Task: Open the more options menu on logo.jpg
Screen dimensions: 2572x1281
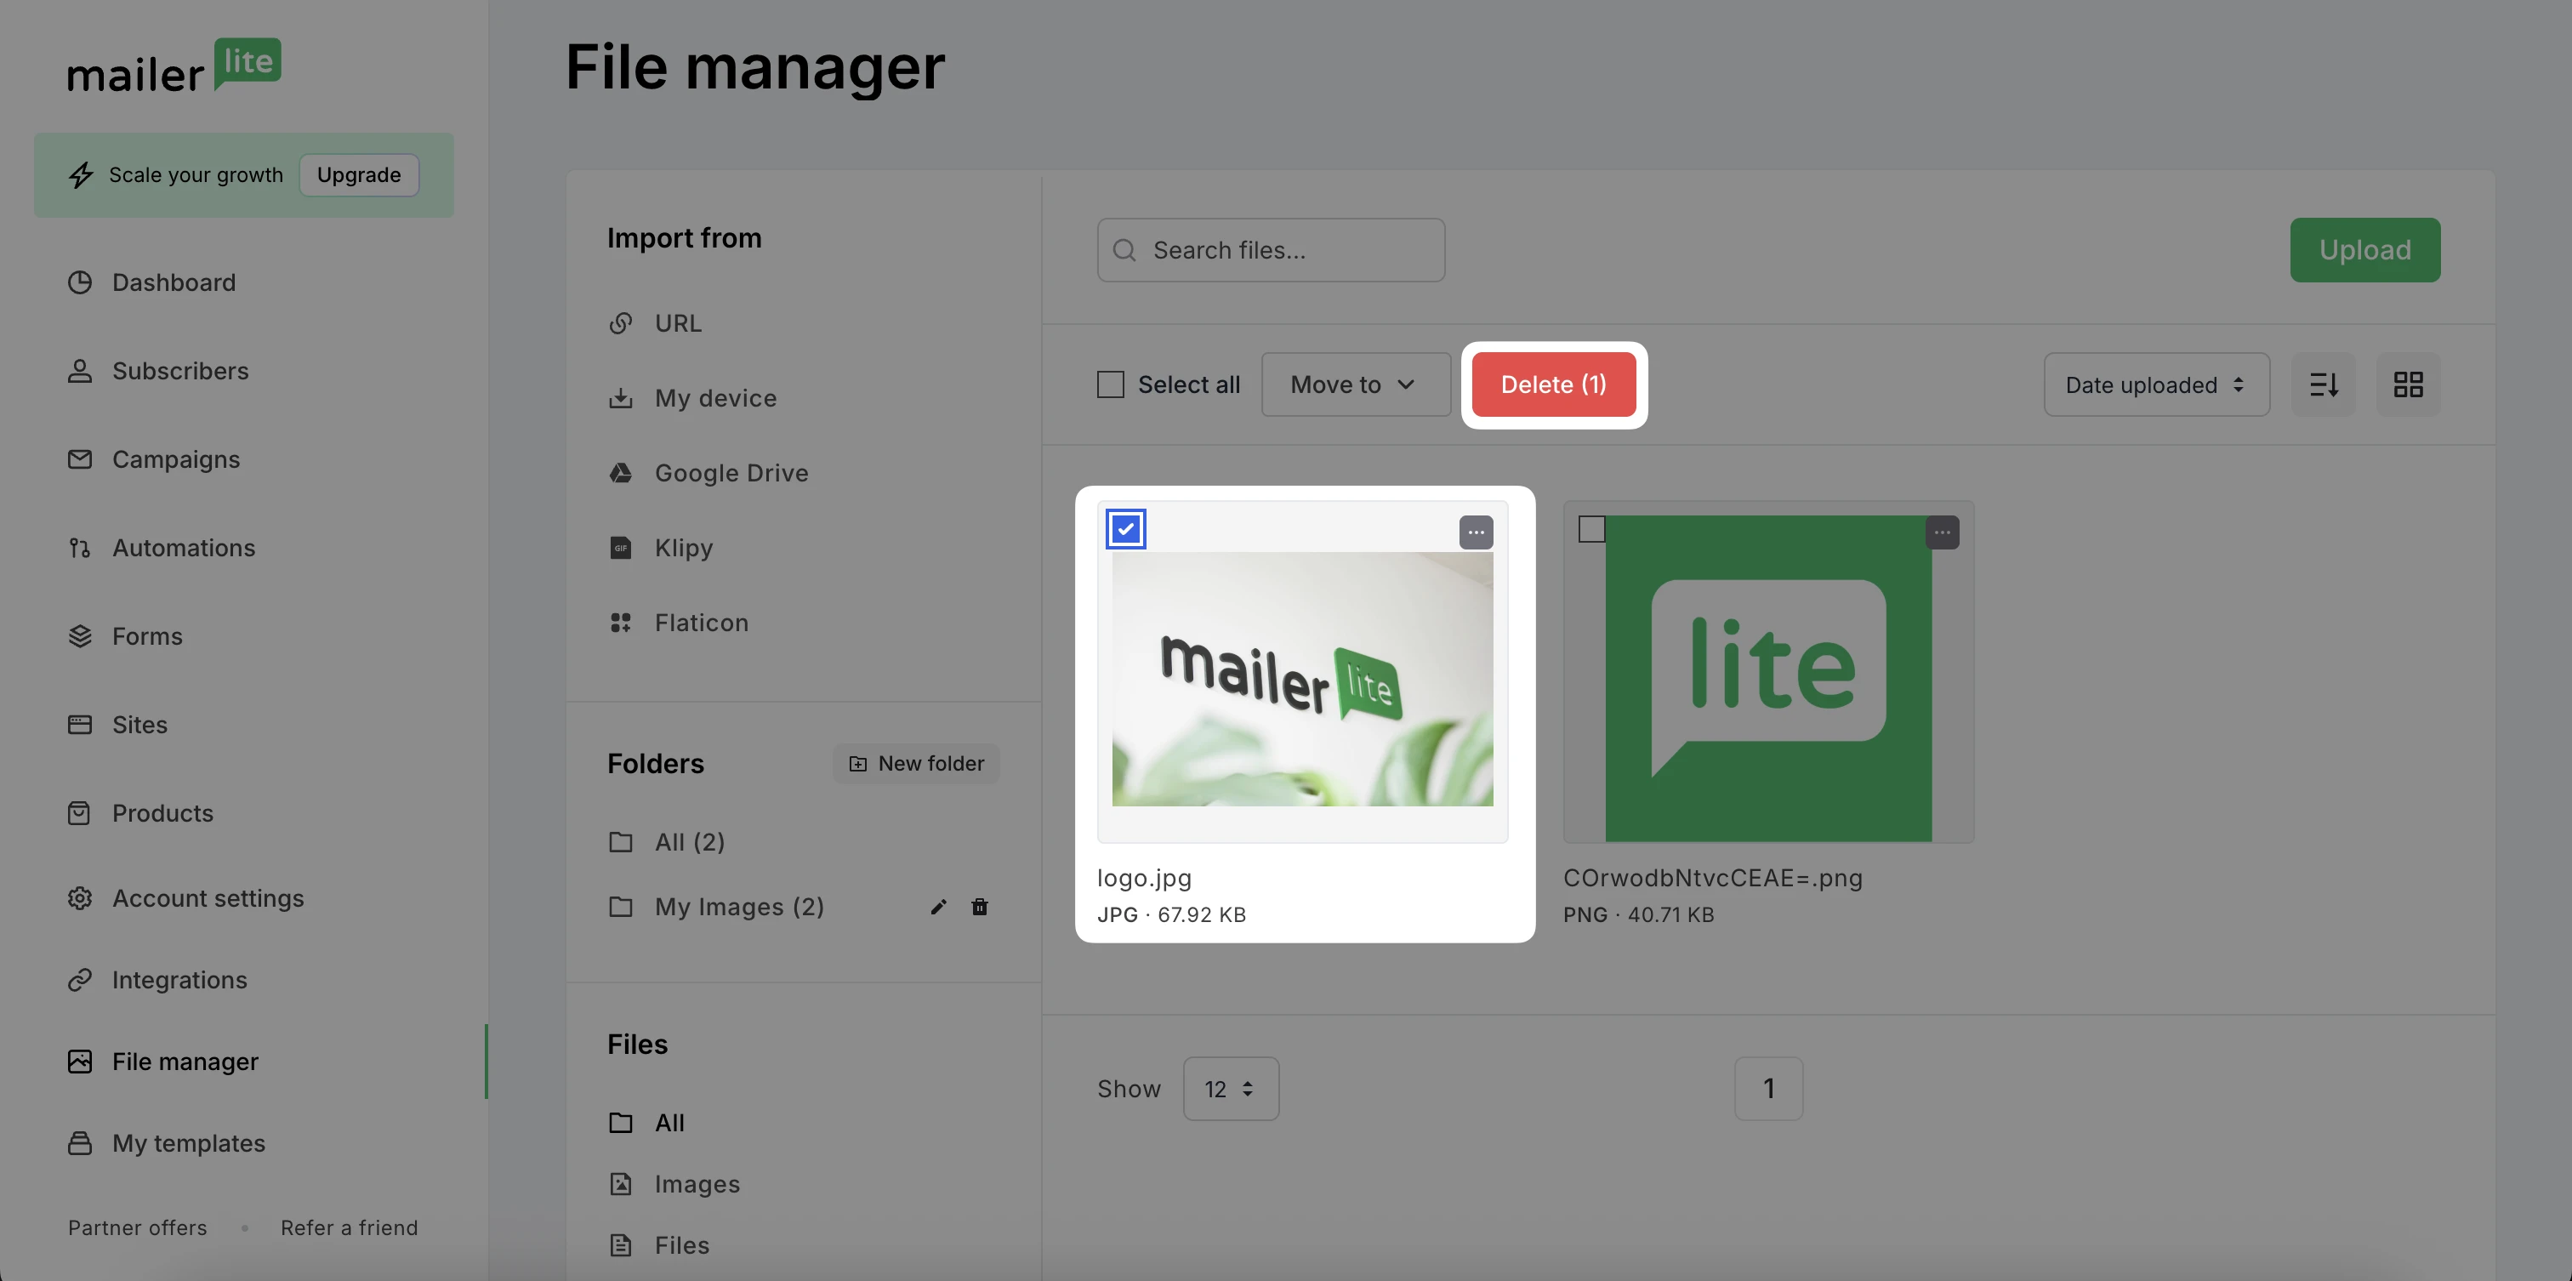Action: pos(1476,532)
